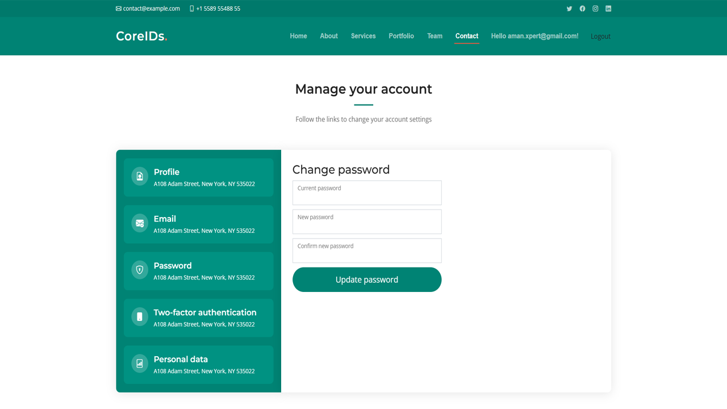Go to the Home menu item
This screenshot has height=409, width=727.
tap(298, 36)
